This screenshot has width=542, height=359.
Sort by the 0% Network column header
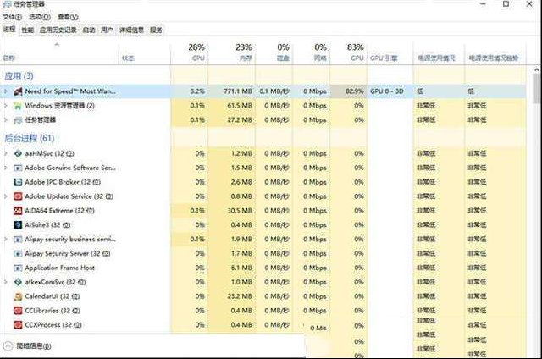point(312,52)
